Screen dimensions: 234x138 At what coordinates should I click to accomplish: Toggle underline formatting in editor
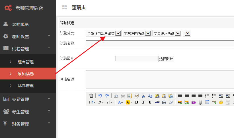click(x=150, y=102)
